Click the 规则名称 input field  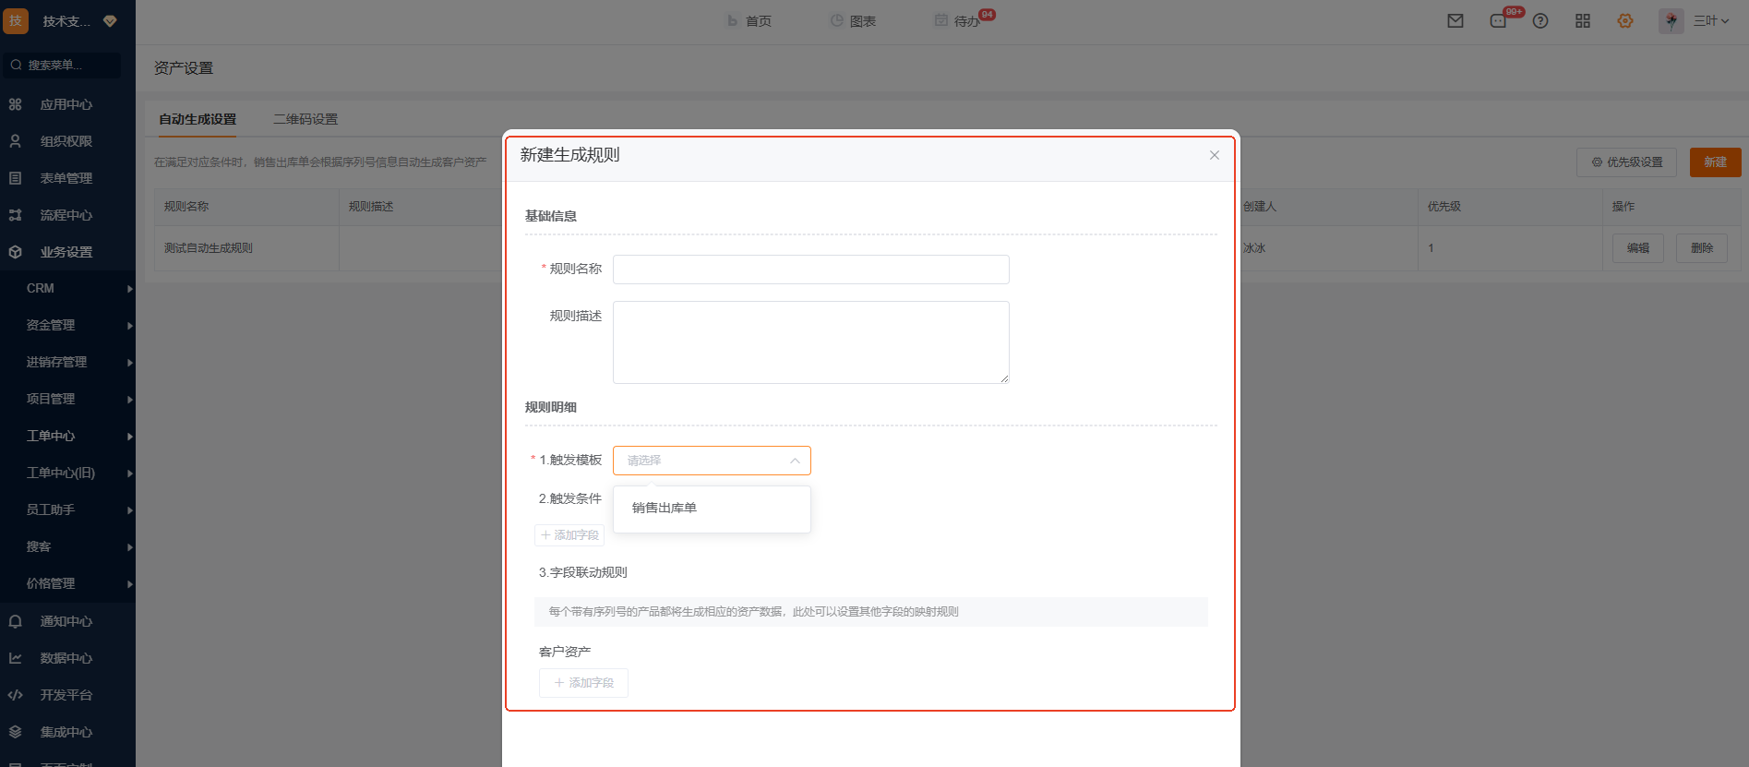click(x=810, y=270)
